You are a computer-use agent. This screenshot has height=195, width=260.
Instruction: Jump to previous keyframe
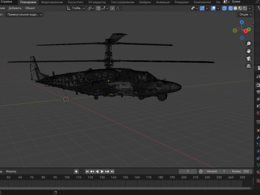[x=92, y=171]
